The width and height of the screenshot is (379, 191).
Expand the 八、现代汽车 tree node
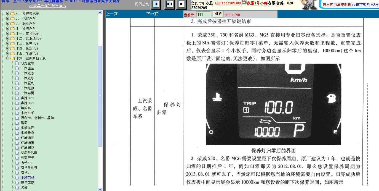click(8, 19)
